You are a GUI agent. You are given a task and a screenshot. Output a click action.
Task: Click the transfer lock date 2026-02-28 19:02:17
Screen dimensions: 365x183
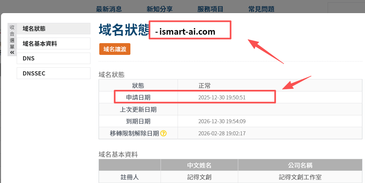(x=222, y=133)
